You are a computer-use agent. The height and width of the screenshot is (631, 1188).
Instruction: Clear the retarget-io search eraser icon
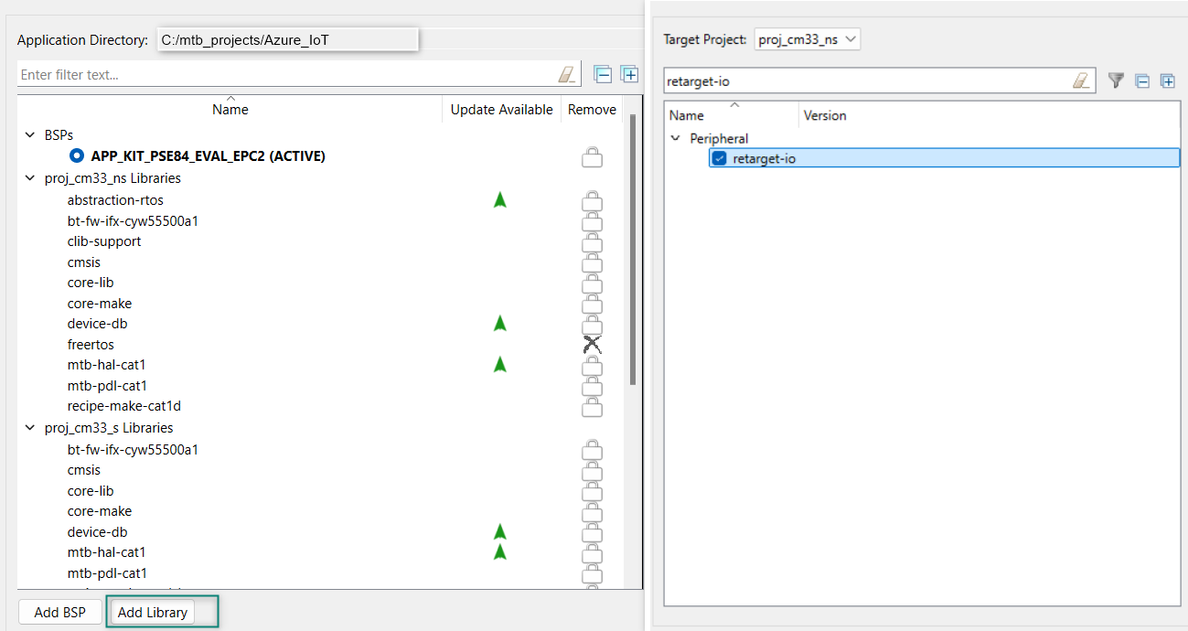[x=1081, y=80]
